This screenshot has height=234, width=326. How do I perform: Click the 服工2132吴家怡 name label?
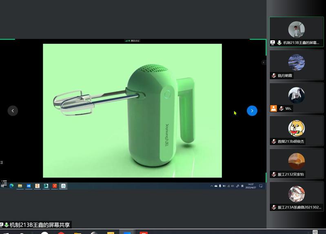(x=291, y=175)
